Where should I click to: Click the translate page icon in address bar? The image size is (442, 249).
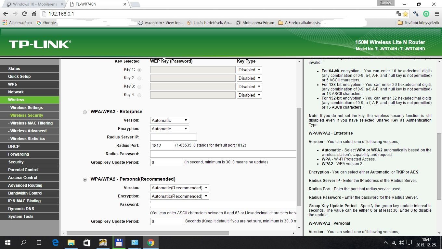click(399, 14)
